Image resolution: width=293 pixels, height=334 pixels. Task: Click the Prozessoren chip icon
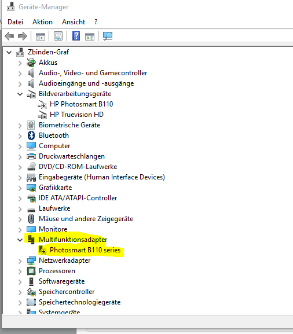point(31,271)
